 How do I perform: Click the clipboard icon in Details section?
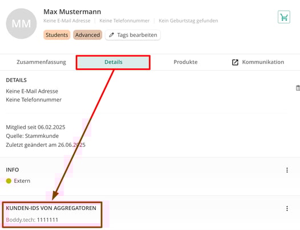[298, 88]
